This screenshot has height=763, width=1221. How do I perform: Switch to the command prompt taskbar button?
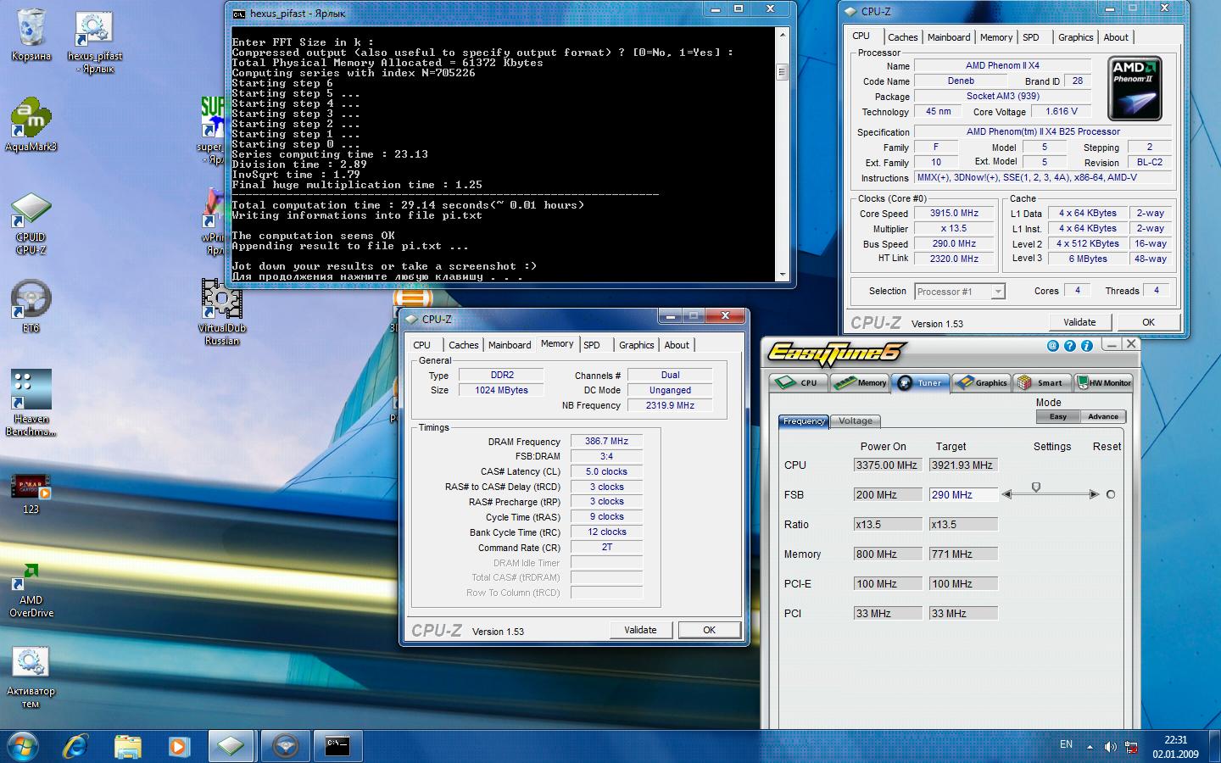[x=338, y=746]
